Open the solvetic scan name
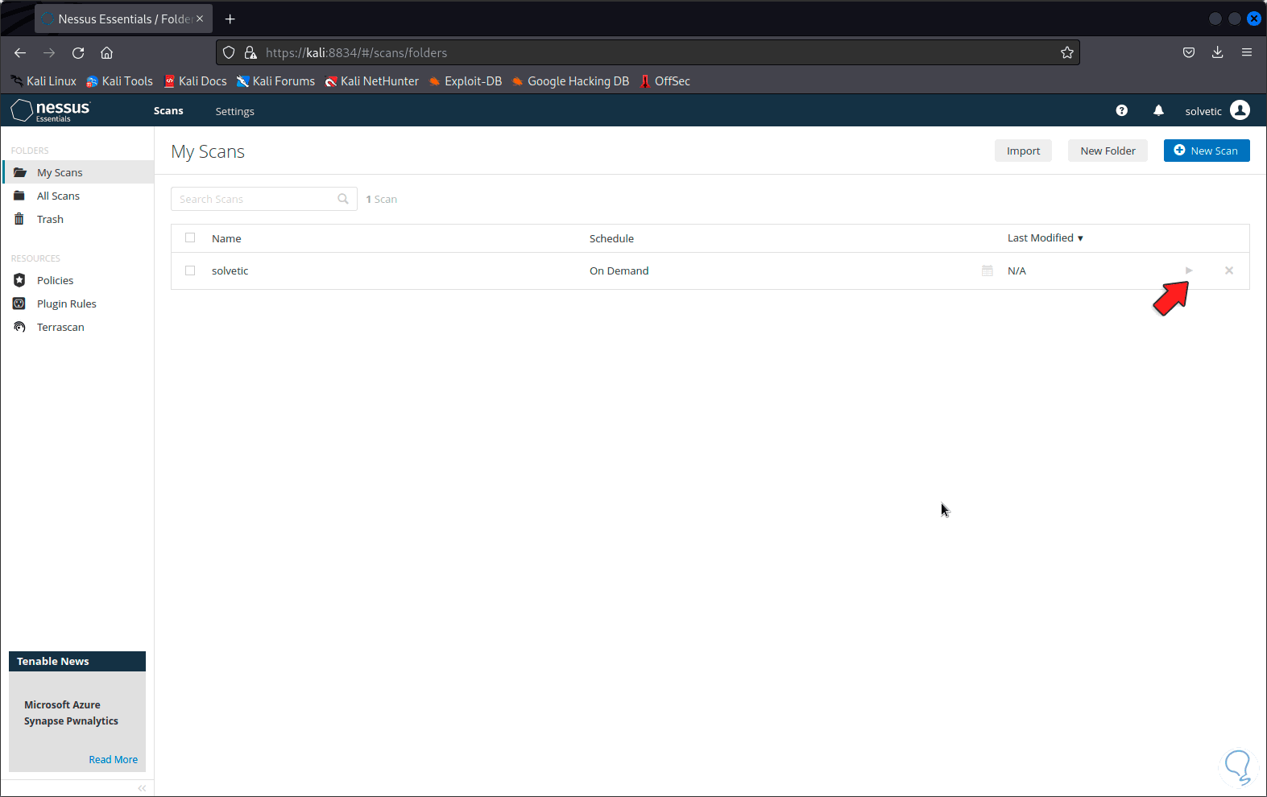Viewport: 1267px width, 797px height. [x=230, y=270]
